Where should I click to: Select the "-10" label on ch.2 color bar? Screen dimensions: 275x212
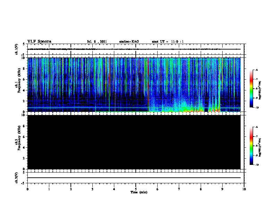[257, 165]
